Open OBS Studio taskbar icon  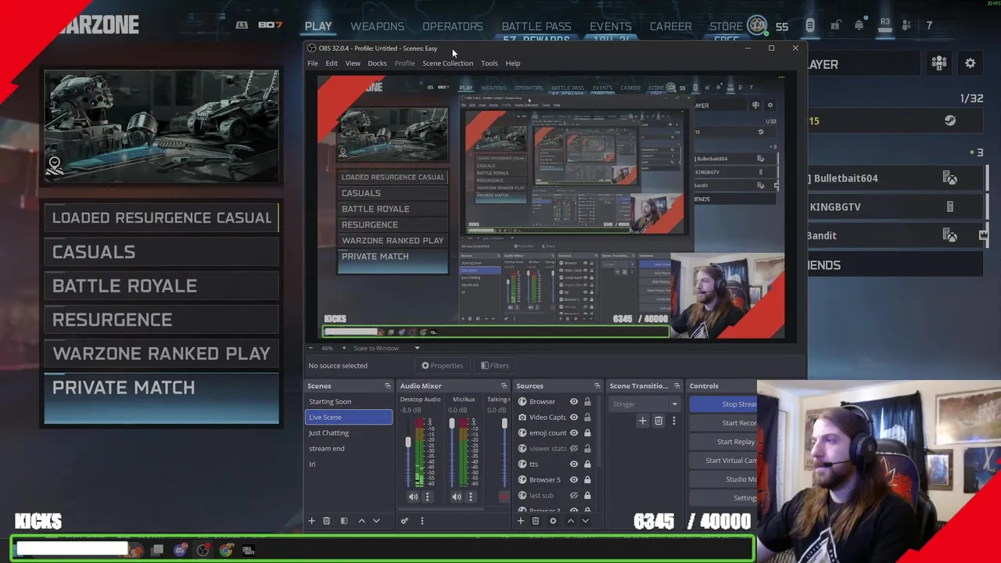click(203, 550)
